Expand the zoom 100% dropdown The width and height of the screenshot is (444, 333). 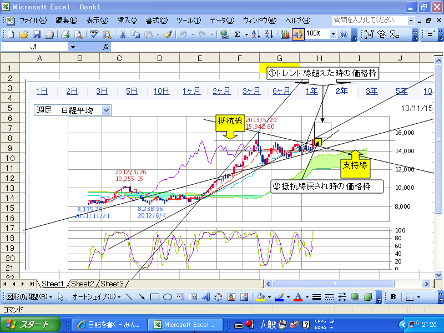(334, 34)
